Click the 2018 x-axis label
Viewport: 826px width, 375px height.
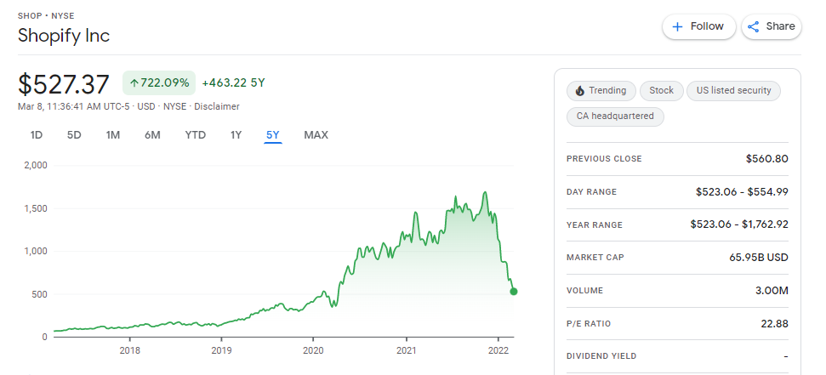click(129, 349)
